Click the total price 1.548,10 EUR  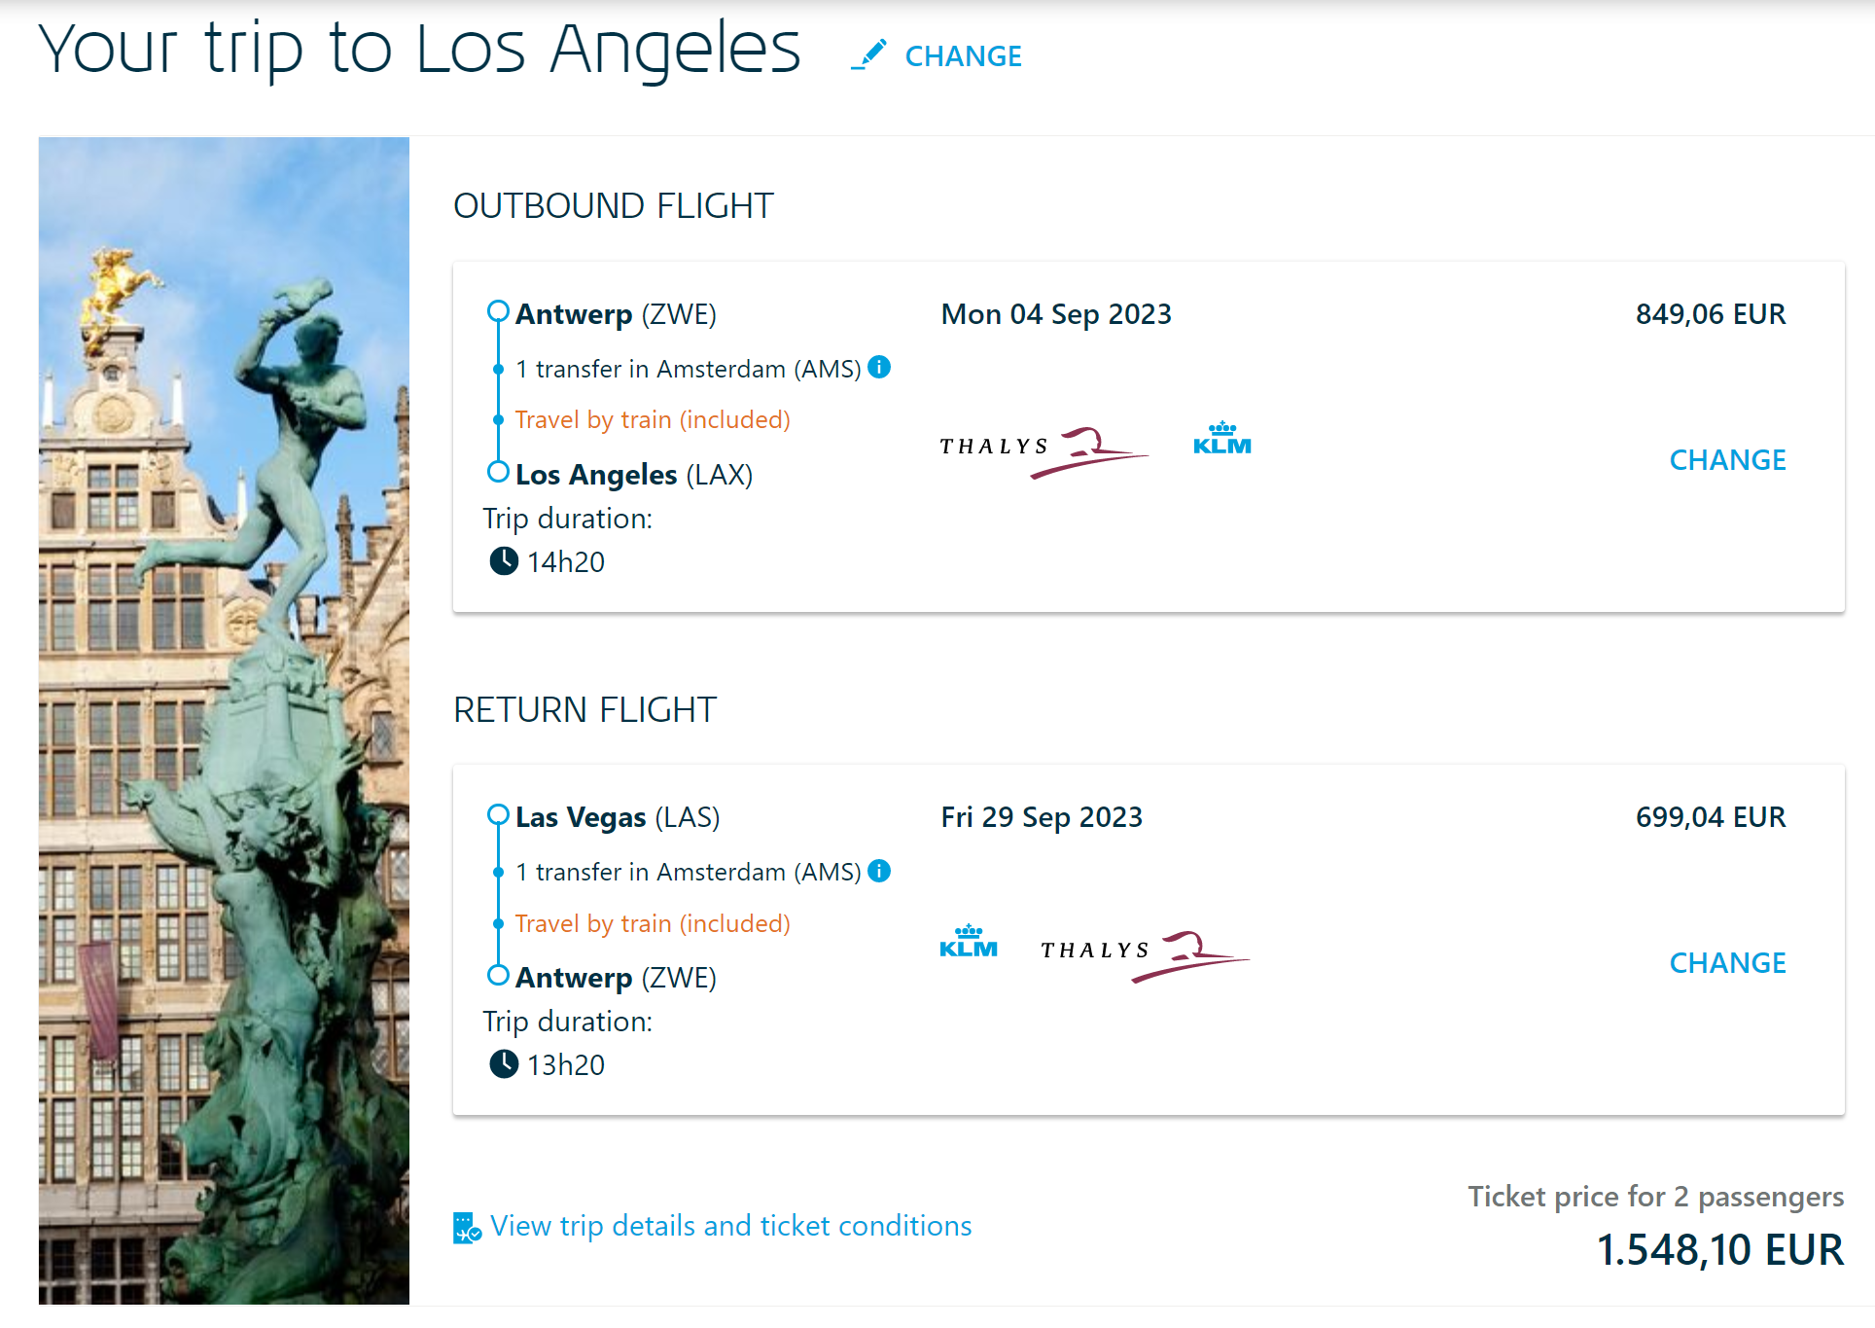click(x=1719, y=1250)
